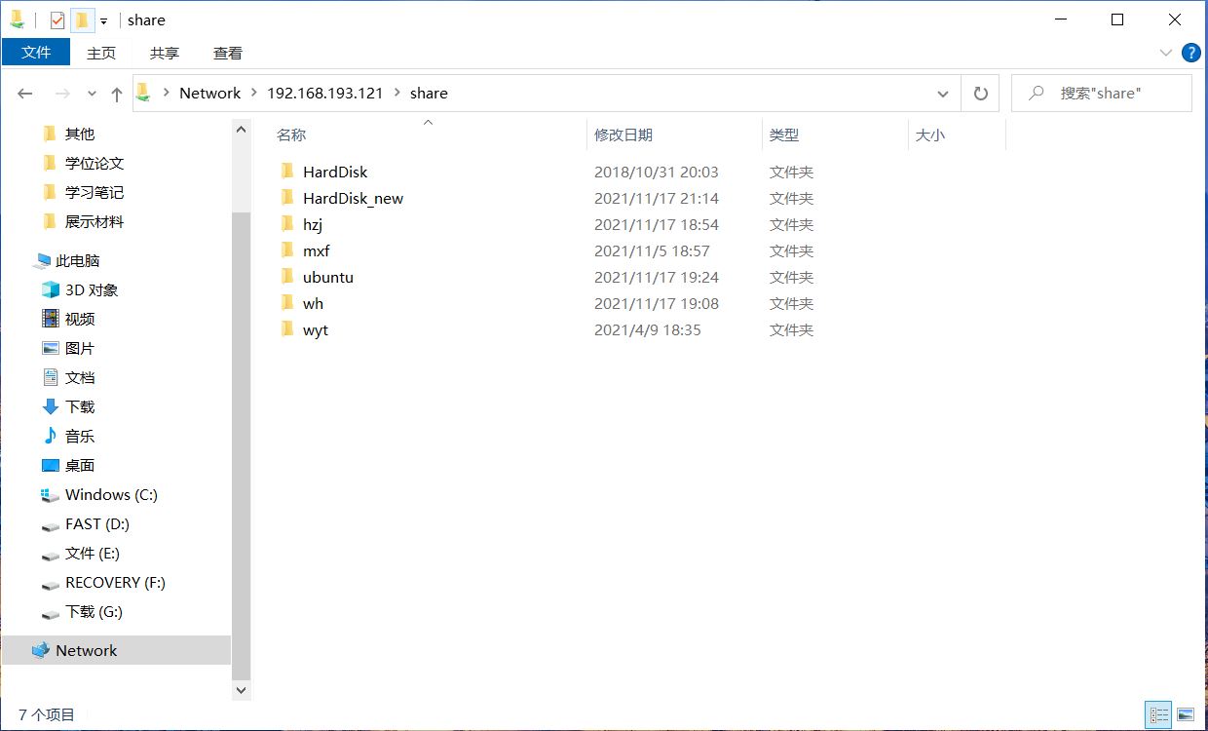Open 视频 library in navigation pane
1208x731 pixels.
(80, 319)
